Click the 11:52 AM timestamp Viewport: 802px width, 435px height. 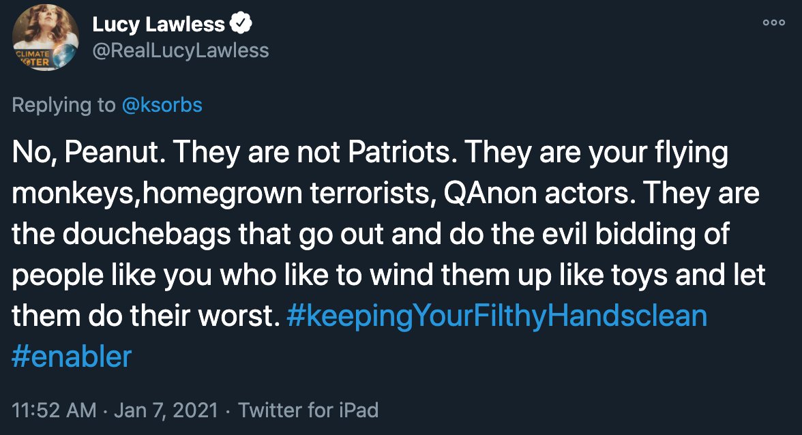[55, 410]
